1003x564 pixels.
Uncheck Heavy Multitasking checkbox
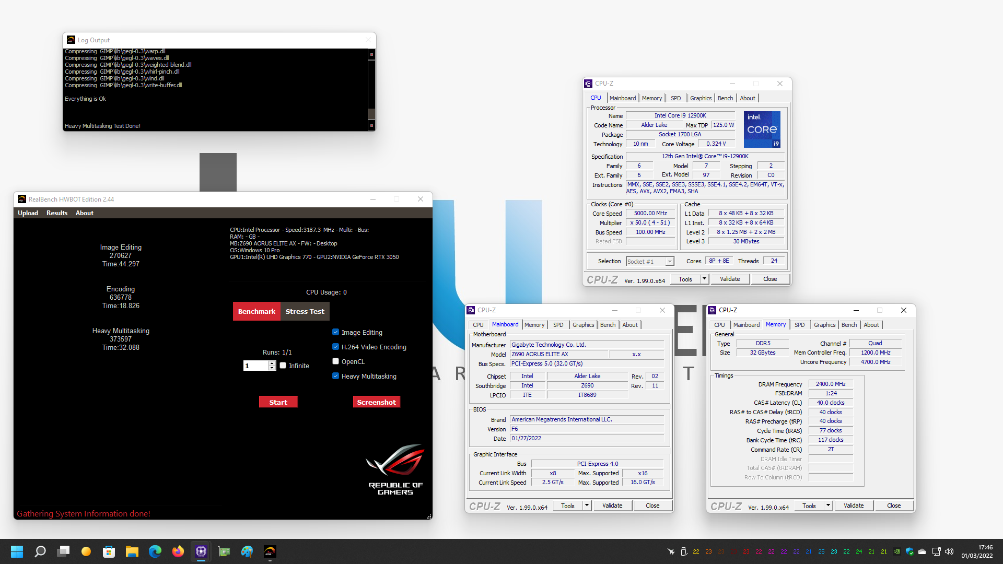coord(335,376)
